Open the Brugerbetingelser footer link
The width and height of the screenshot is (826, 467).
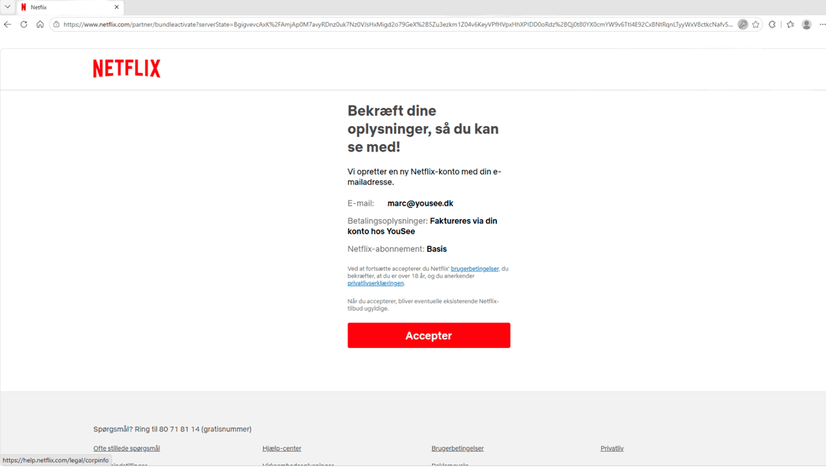[458, 448]
